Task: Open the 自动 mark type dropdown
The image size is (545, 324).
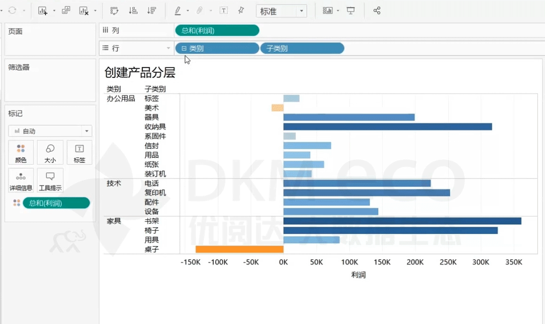Action: [x=86, y=131]
